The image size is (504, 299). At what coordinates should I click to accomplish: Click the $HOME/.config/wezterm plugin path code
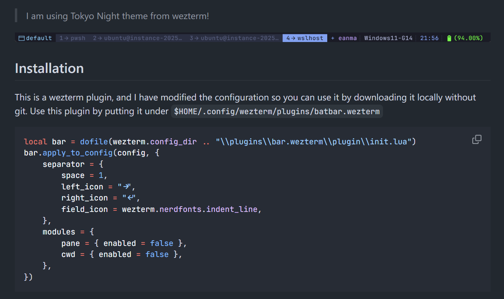(277, 112)
